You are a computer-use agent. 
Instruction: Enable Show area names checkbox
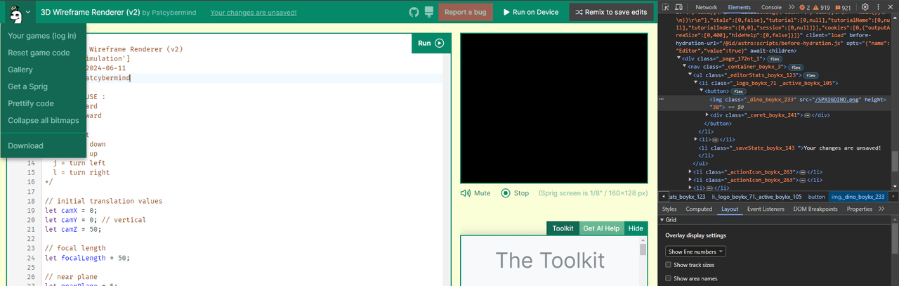click(x=668, y=279)
